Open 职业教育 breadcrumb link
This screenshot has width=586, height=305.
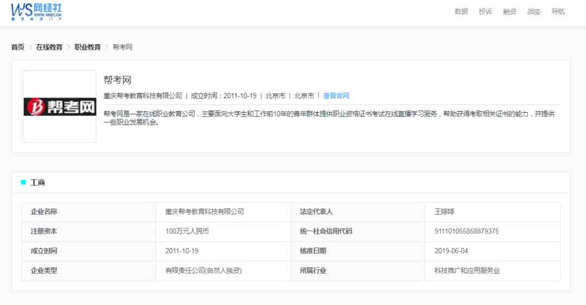point(87,47)
